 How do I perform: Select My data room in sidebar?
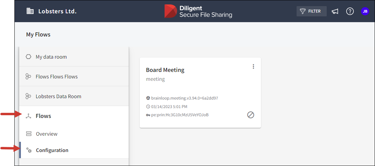51,57
